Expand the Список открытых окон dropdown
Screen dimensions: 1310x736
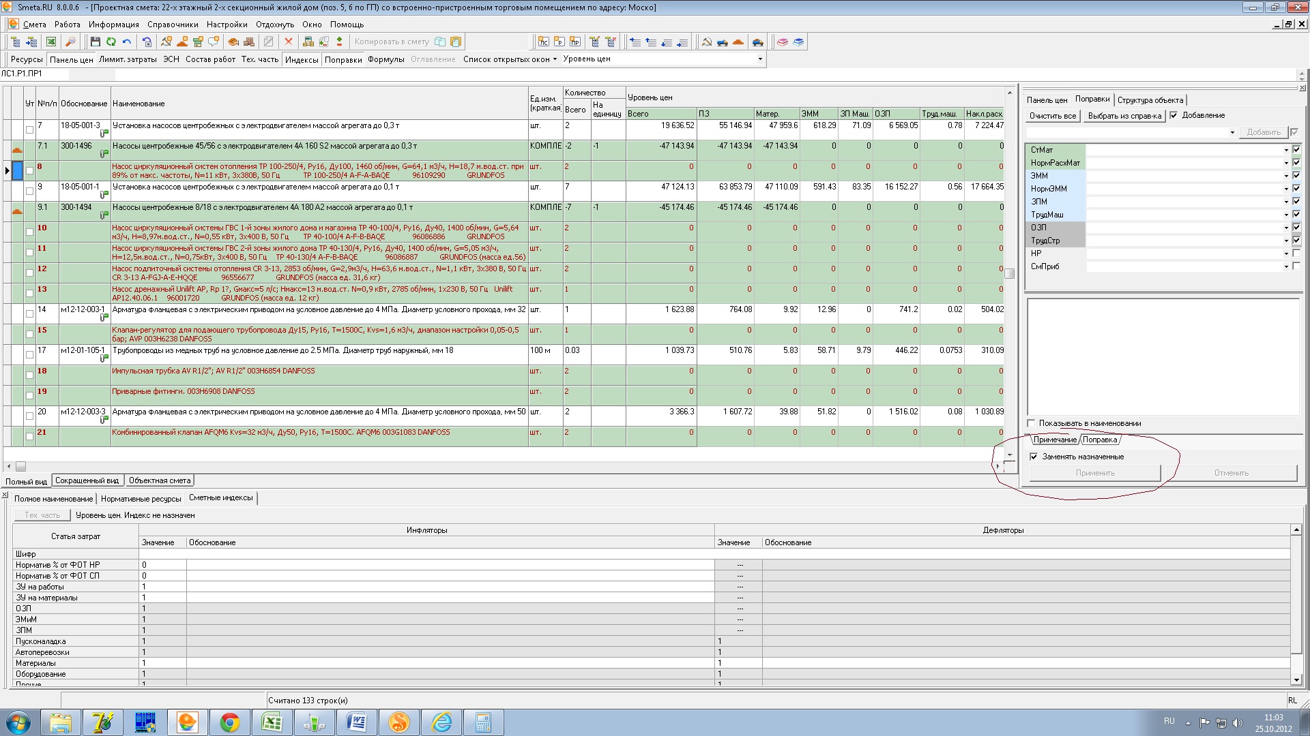(555, 59)
